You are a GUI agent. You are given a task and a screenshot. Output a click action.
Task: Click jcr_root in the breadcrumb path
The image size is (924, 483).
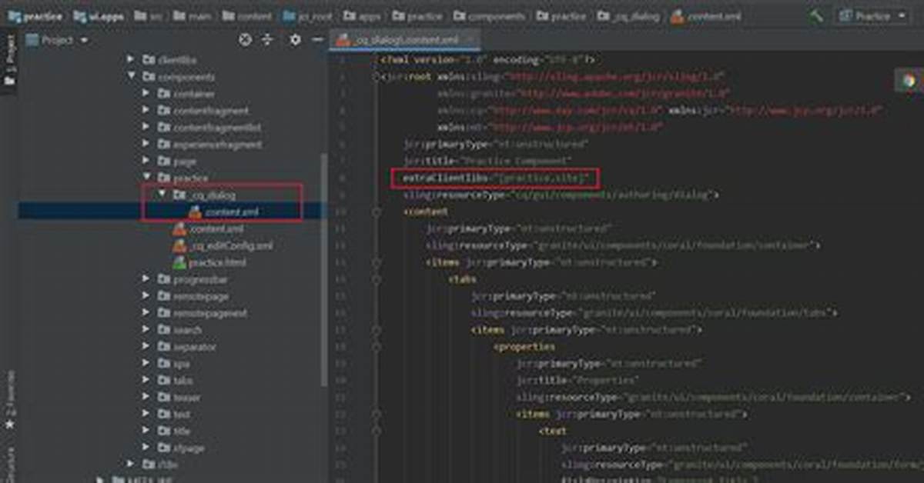coord(308,16)
